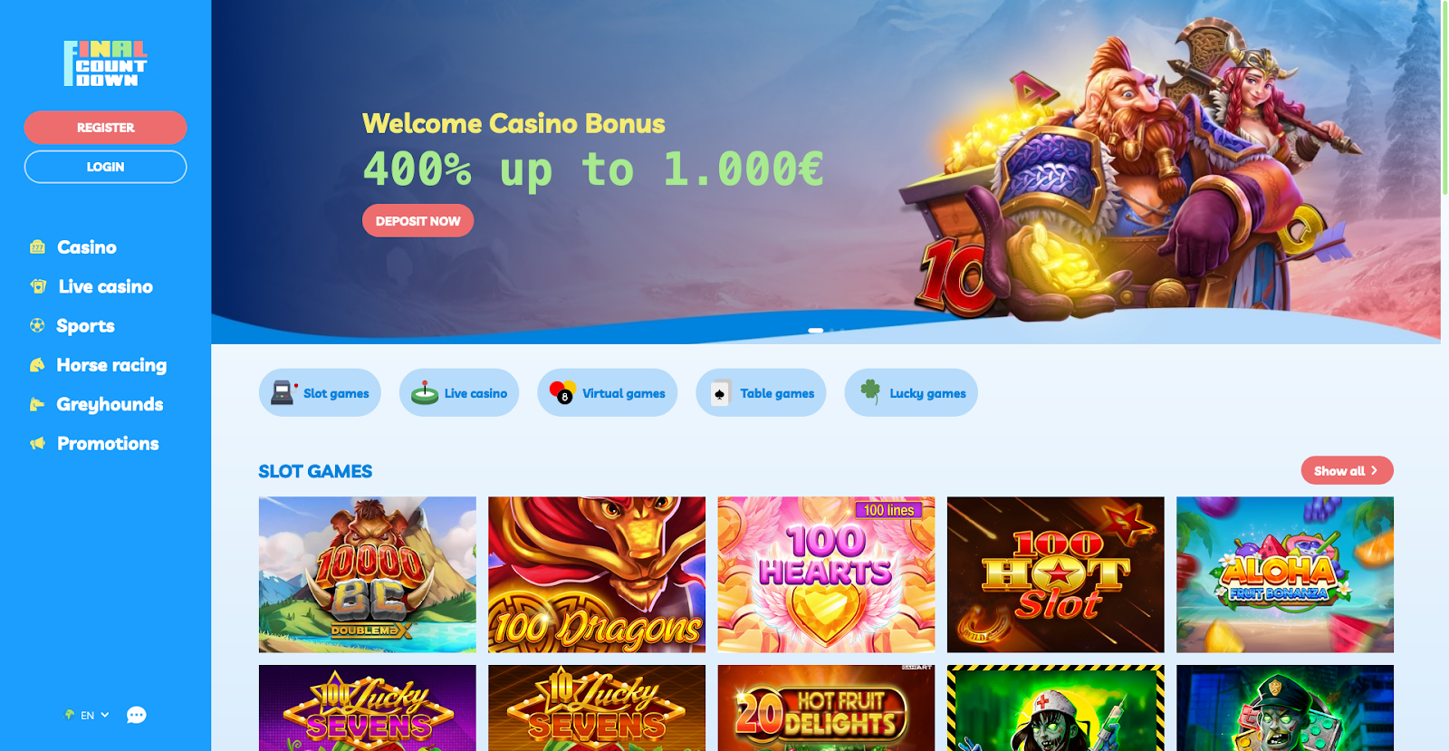
Task: Click the Horse racing horse icon
Action: 37,365
